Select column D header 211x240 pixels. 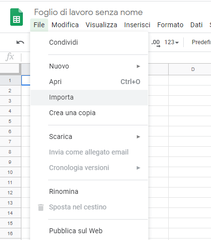(190, 69)
